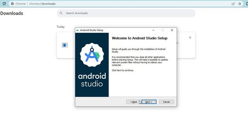Click the Chrome site info icon
248x139 pixels.
(x=12, y=3)
